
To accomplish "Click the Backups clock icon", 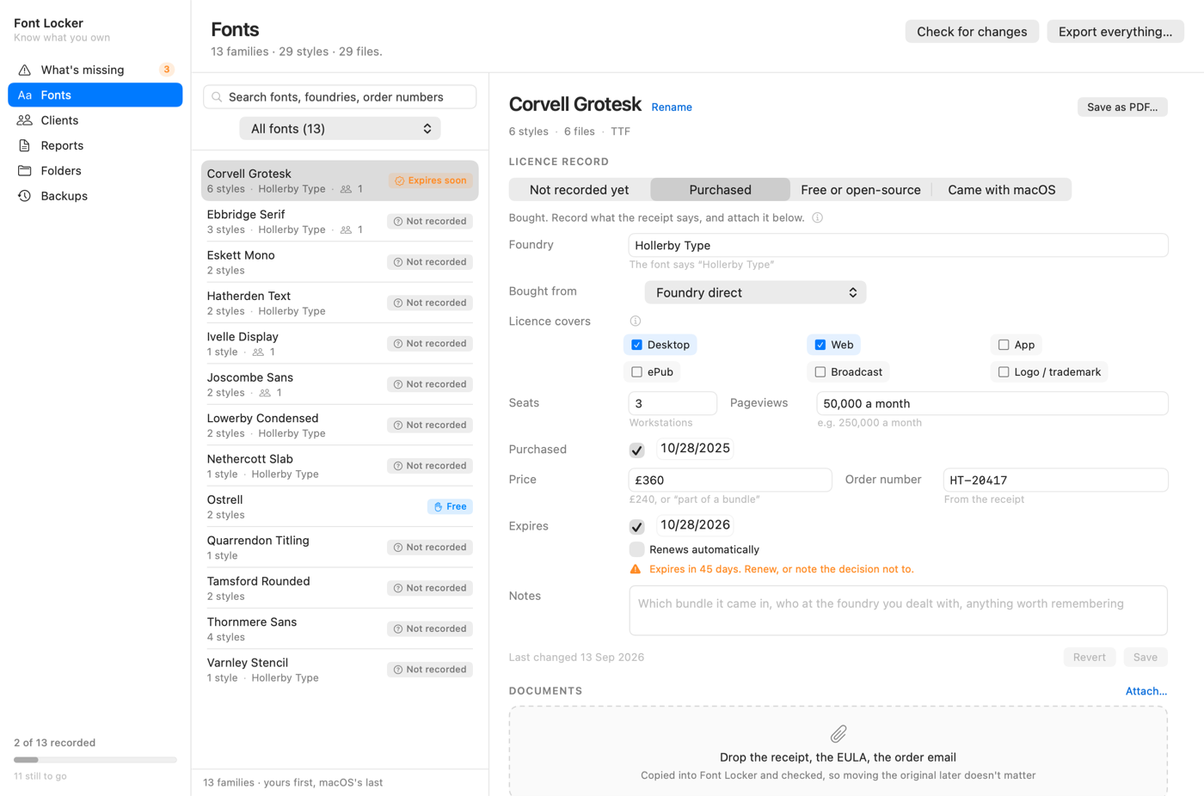I will click(x=24, y=196).
